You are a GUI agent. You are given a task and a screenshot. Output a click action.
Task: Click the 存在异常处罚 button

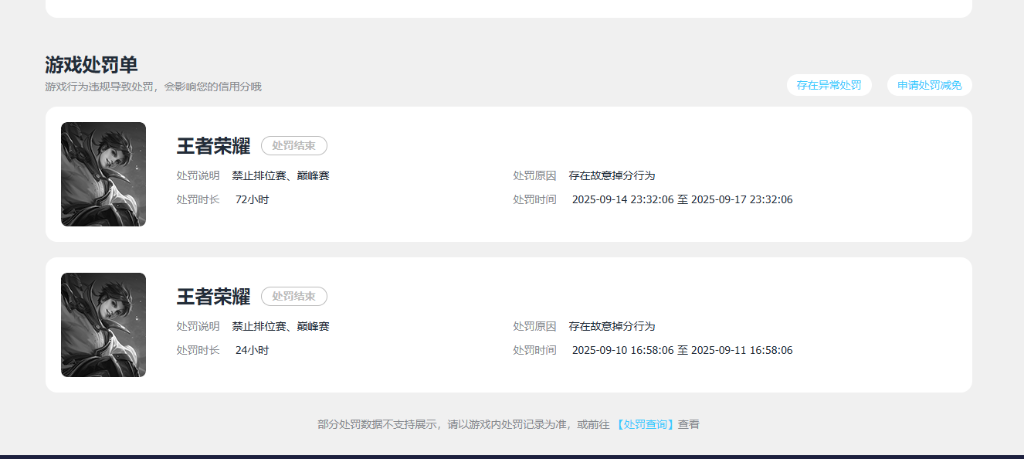point(829,85)
